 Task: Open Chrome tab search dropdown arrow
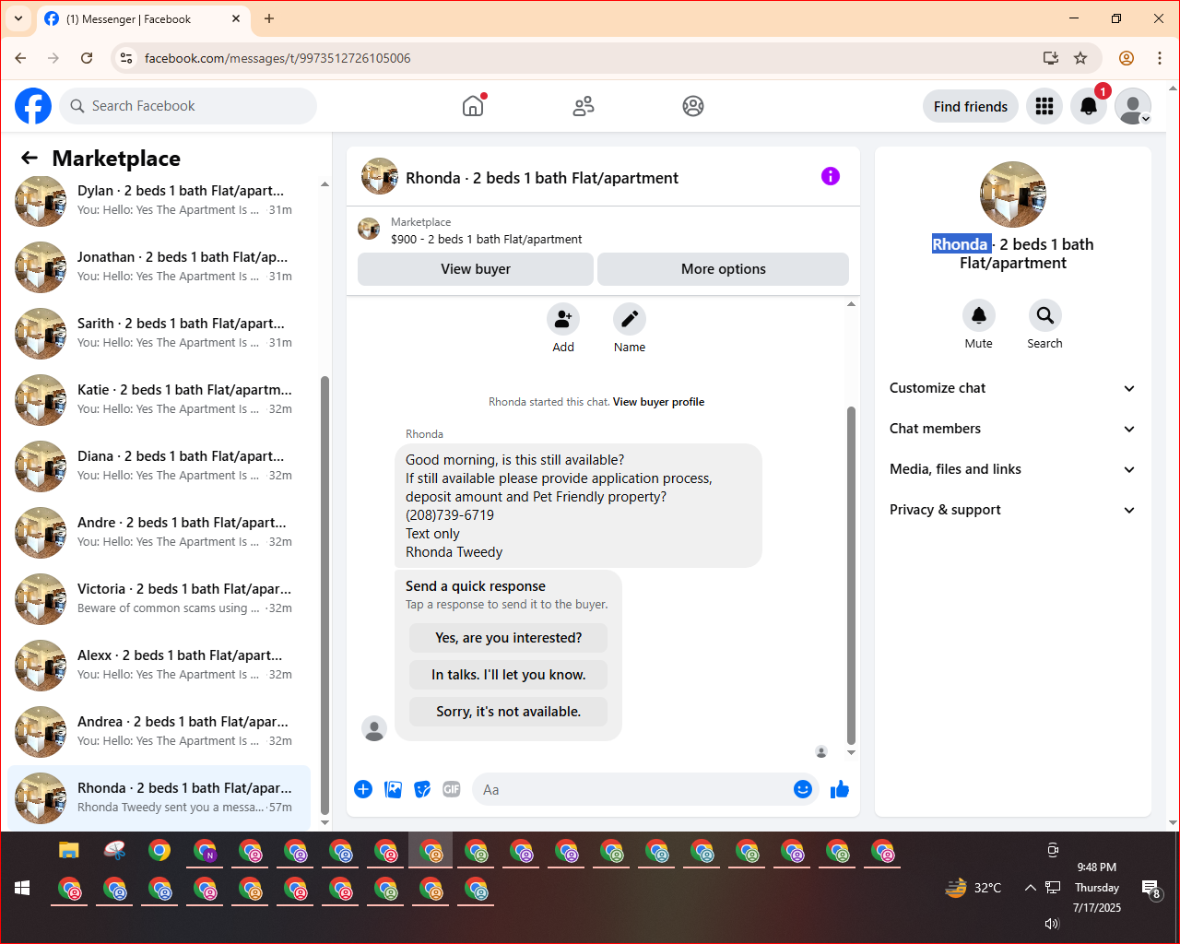[x=18, y=18]
